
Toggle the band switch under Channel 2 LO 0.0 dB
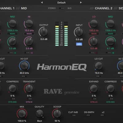pos(91,53)
